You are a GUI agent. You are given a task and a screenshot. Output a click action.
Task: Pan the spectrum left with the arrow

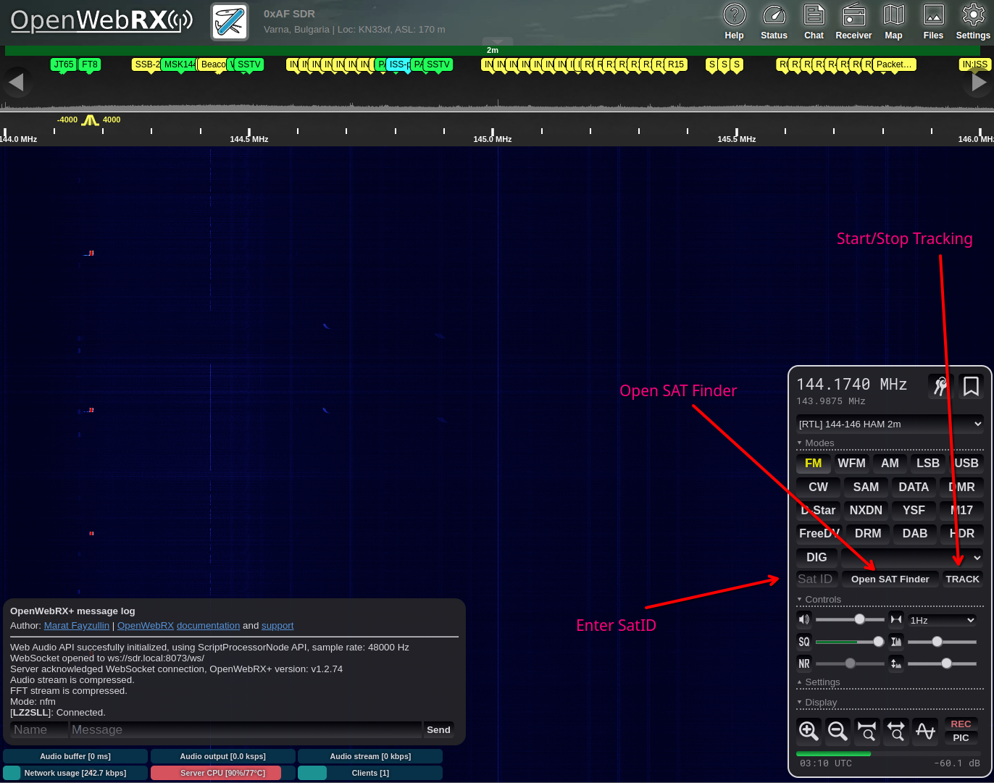pos(16,82)
